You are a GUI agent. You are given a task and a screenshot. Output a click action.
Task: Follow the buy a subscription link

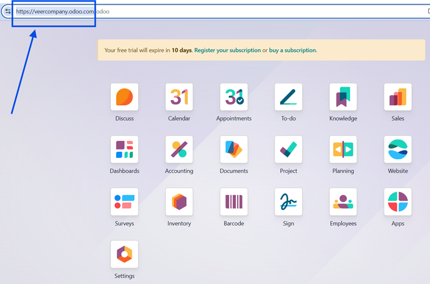pyautogui.click(x=292, y=50)
